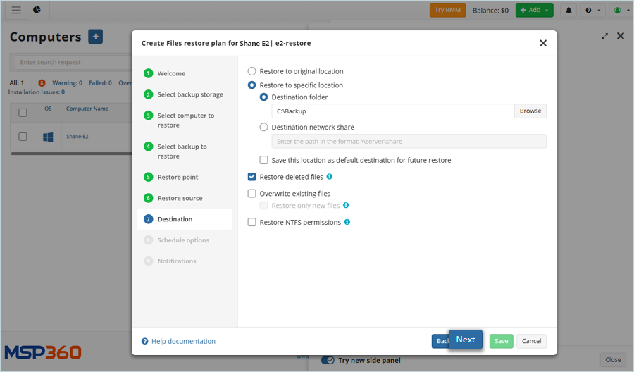Enable Overwrite existing files checkbox
Screen dimensions: 634x372
tap(252, 193)
